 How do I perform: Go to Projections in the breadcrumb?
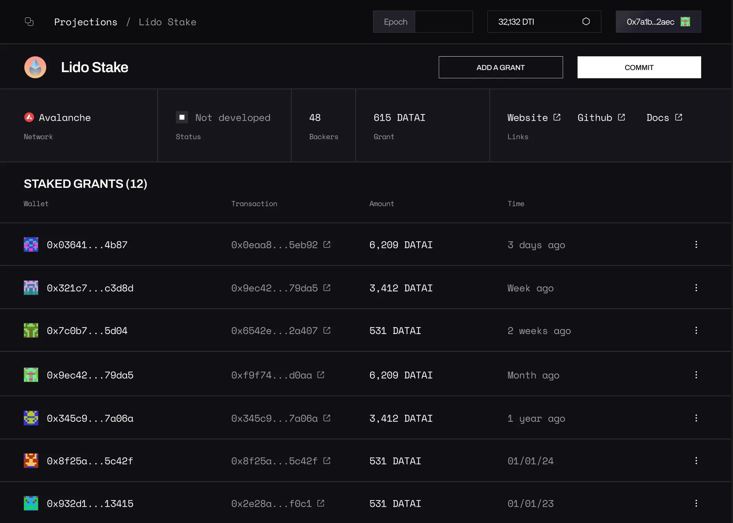(86, 22)
